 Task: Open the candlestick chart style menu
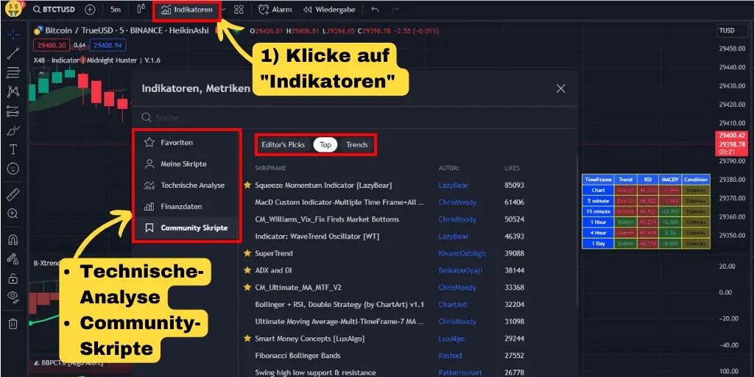pos(141,10)
